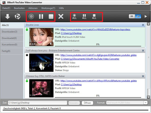Click Chinese Guy download progress bar

tap(98, 97)
